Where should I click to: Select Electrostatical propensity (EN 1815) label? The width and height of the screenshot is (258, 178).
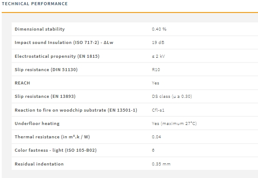(x=57, y=56)
